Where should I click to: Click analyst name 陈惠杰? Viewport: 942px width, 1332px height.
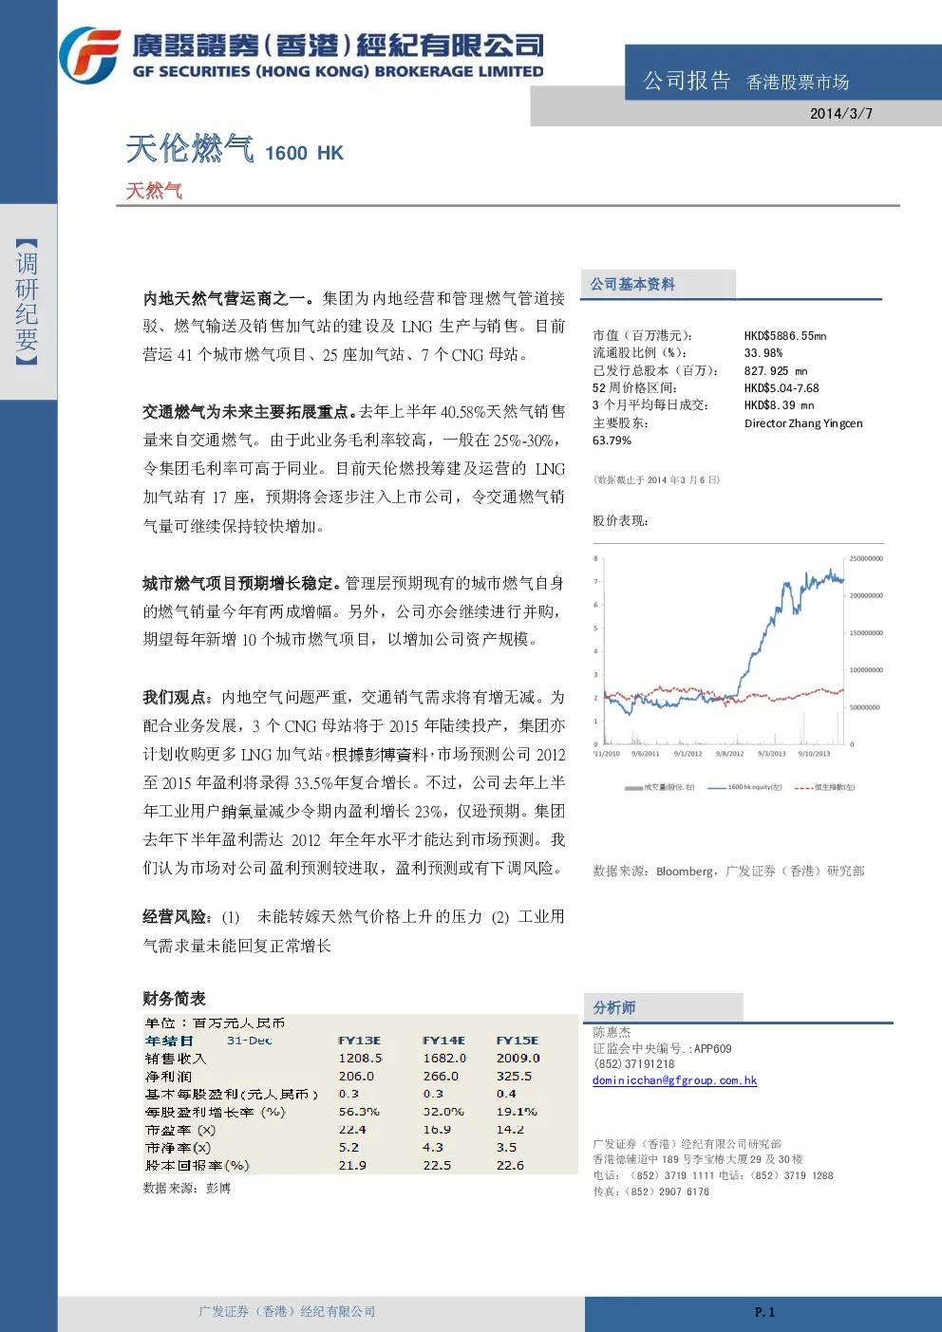click(x=612, y=1032)
